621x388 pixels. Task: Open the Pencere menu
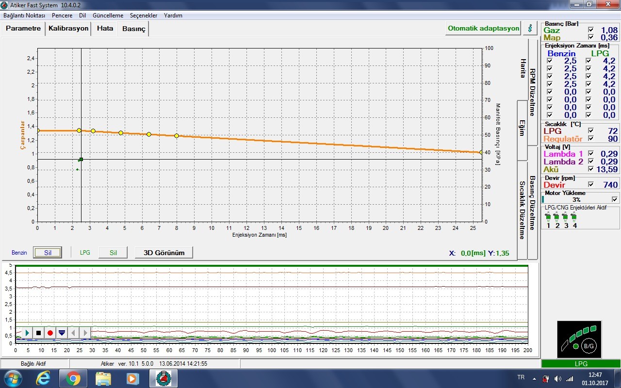pyautogui.click(x=62, y=16)
